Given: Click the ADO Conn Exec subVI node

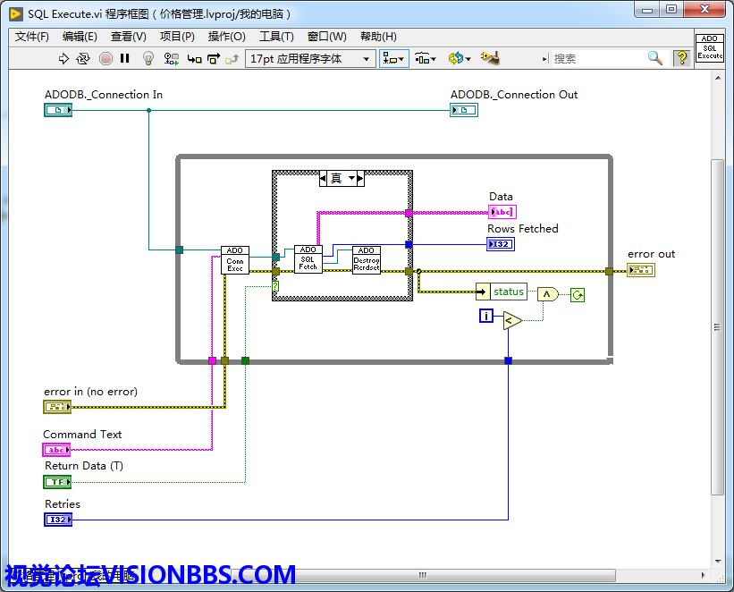Looking at the screenshot, I should tap(235, 260).
